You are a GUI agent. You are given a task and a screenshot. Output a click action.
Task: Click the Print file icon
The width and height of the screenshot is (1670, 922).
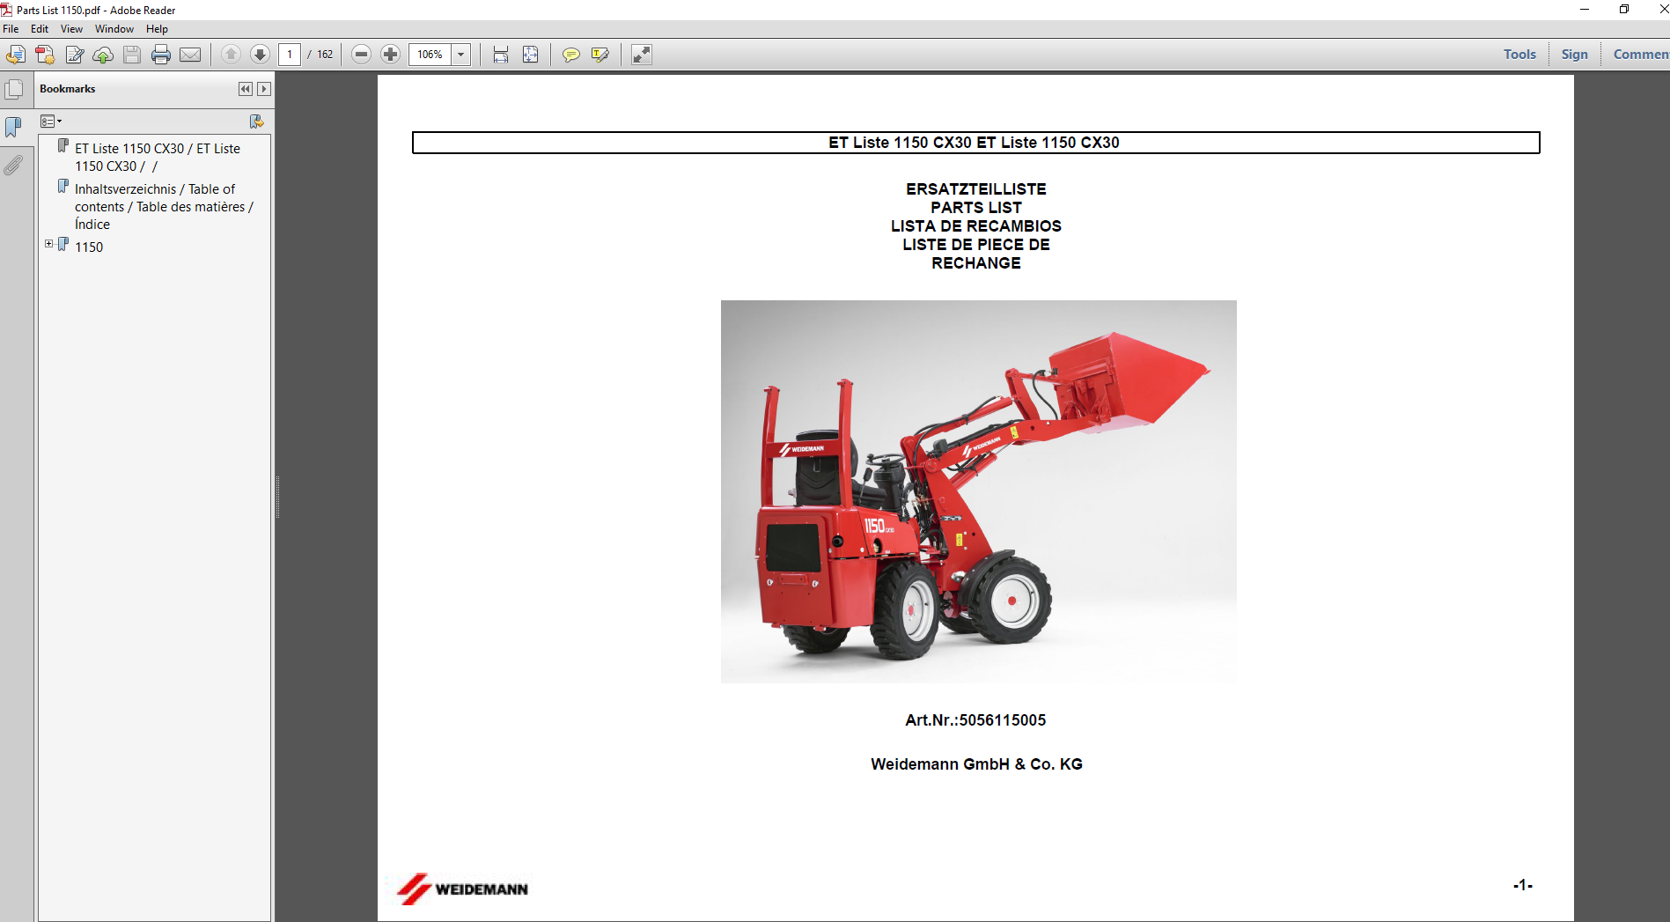[161, 55]
